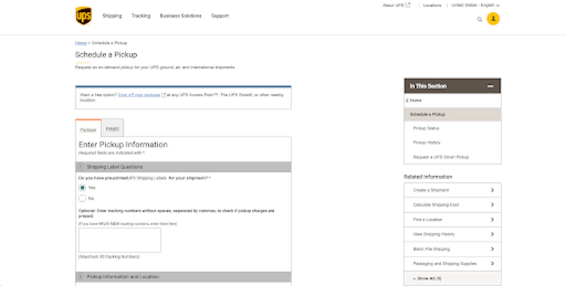Switch to the Package tab

[x=88, y=129]
